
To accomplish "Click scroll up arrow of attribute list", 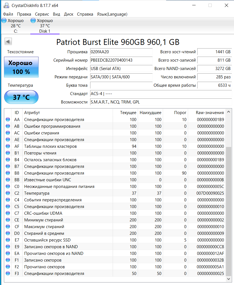I will click(x=228, y=112).
